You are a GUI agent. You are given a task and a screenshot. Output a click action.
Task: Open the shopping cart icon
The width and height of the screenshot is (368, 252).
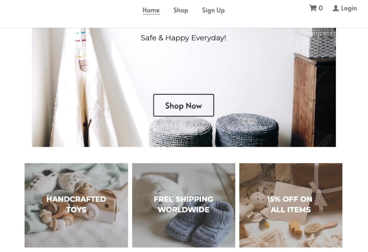(313, 8)
